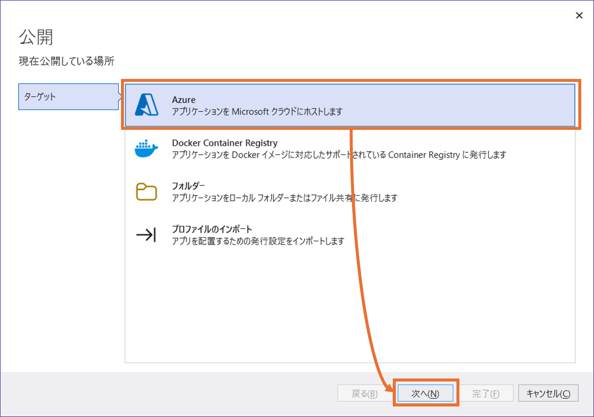Close the 公開 dialog
The width and height of the screenshot is (594, 417).
[579, 15]
